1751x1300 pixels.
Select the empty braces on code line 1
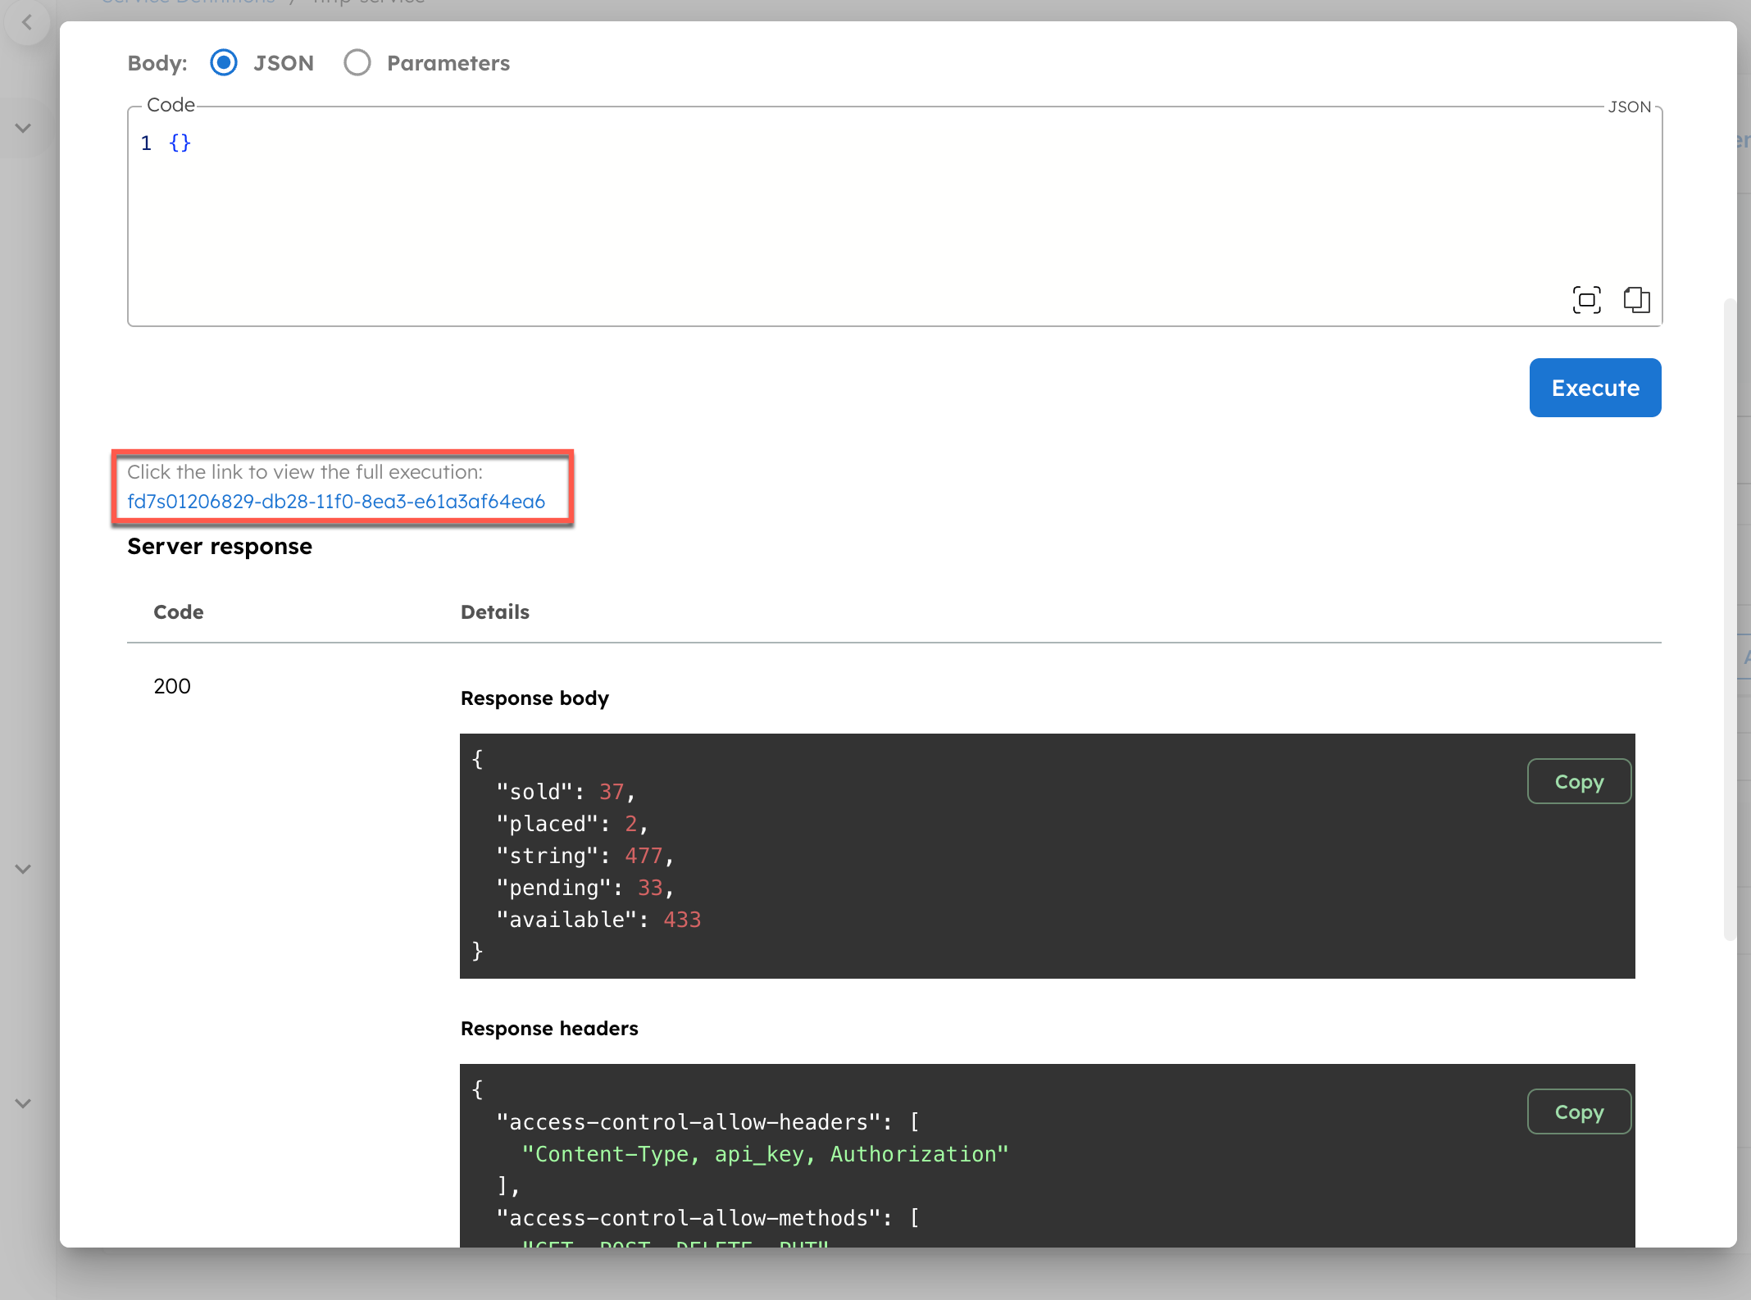click(x=179, y=143)
